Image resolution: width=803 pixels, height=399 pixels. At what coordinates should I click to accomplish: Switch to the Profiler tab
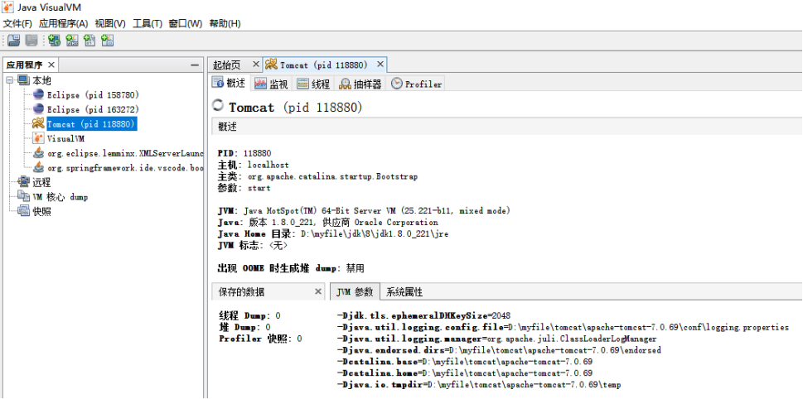pos(416,84)
